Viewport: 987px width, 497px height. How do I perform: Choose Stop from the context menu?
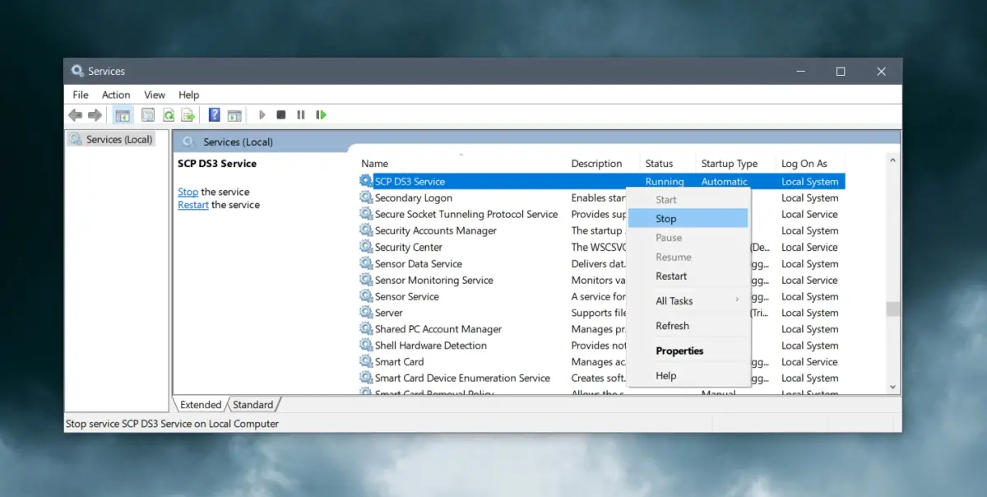(666, 219)
